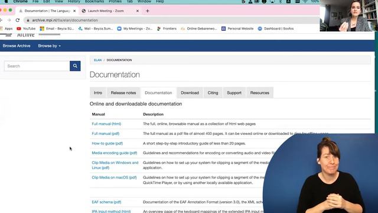This screenshot has width=378, height=213.
Task: Click Browse Archive in navigation bar
Action: click(x=17, y=46)
